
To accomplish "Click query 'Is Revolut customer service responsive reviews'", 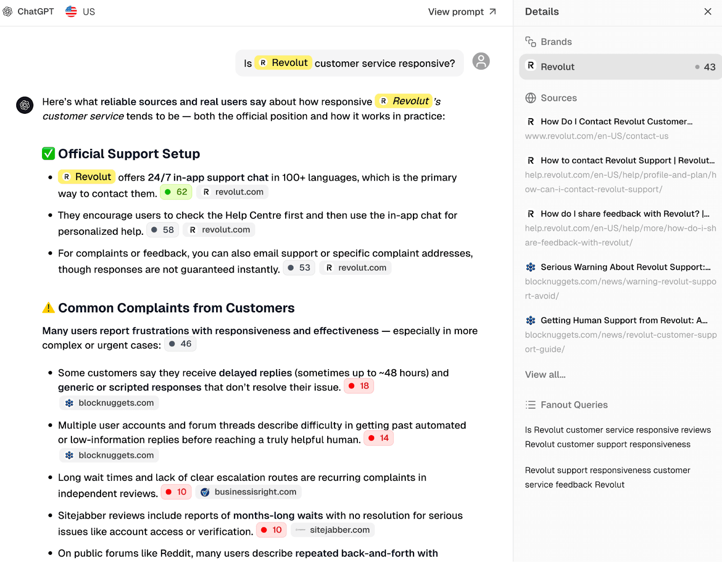I will 618,430.
